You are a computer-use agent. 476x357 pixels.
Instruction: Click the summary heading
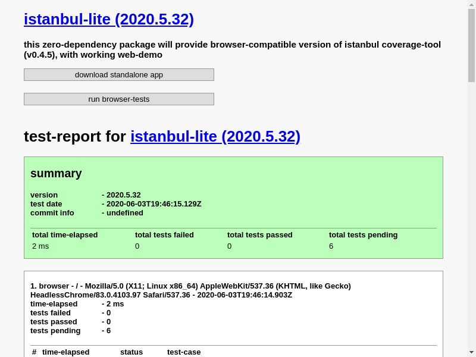pos(56,173)
